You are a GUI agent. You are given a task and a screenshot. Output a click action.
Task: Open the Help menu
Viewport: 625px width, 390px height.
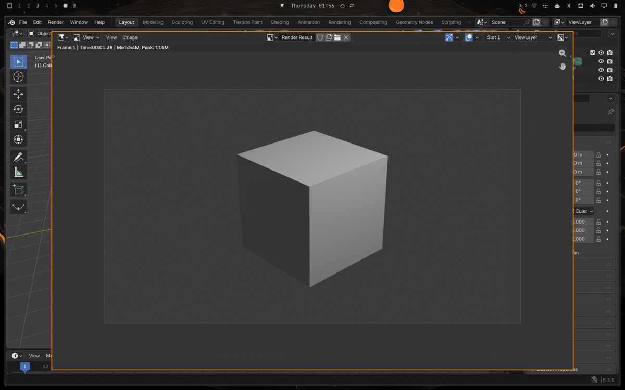click(x=99, y=22)
